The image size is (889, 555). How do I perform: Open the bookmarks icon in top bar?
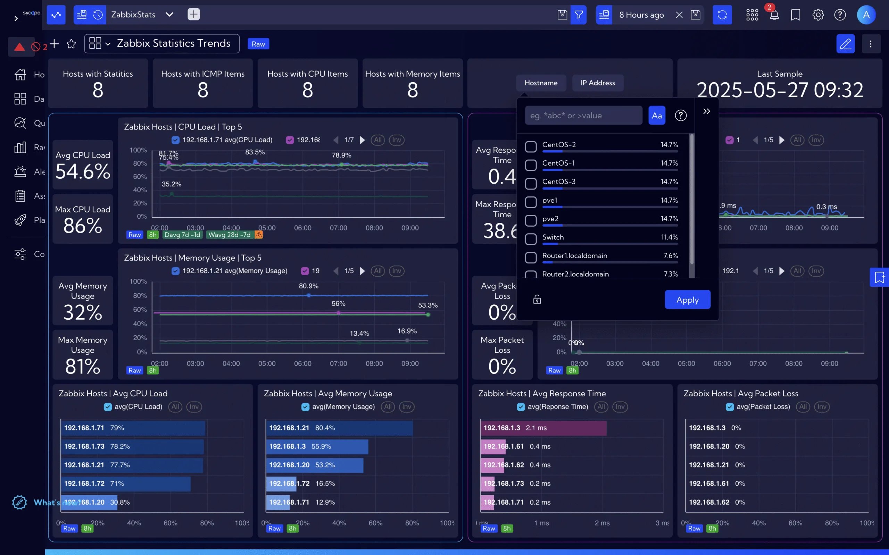click(x=796, y=15)
